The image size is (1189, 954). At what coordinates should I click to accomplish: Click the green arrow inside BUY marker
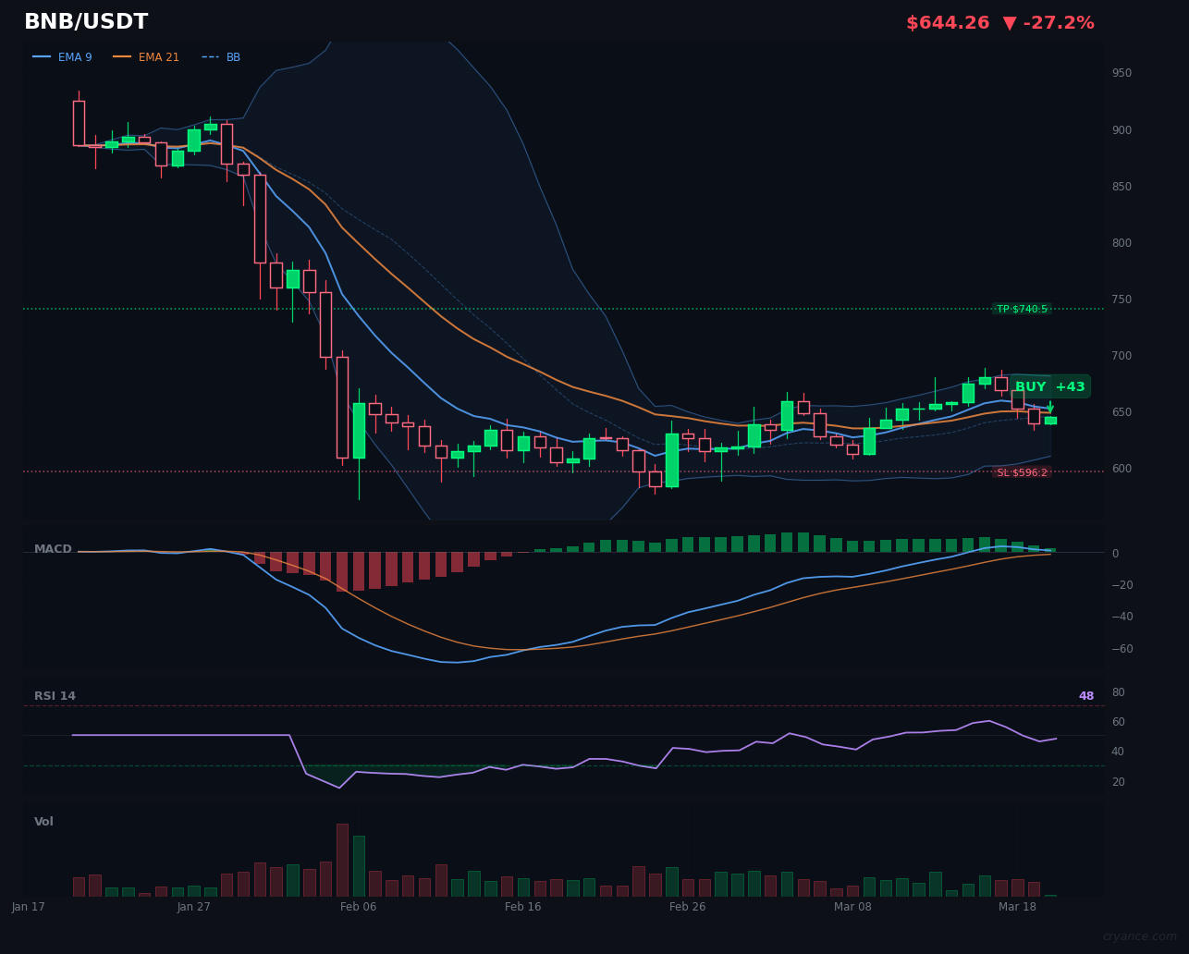point(1049,407)
